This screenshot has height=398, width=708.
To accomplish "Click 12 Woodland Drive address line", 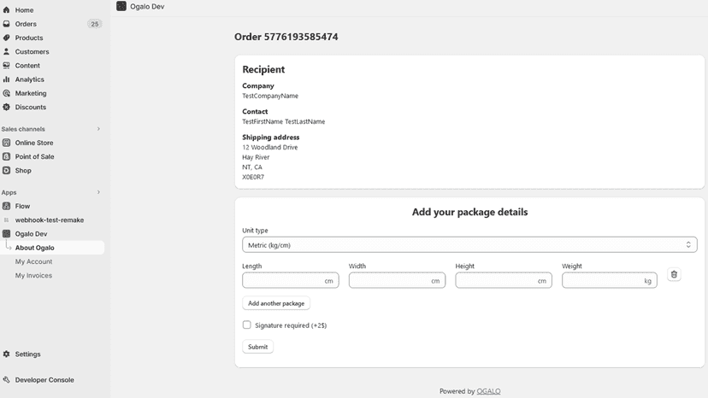I will (270, 147).
